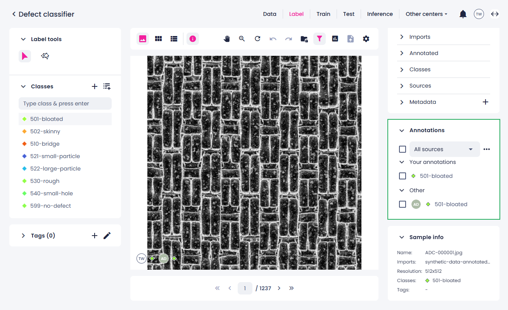Check the AD 501-bloated annotation checkbox
508x310 pixels.
[403, 204]
